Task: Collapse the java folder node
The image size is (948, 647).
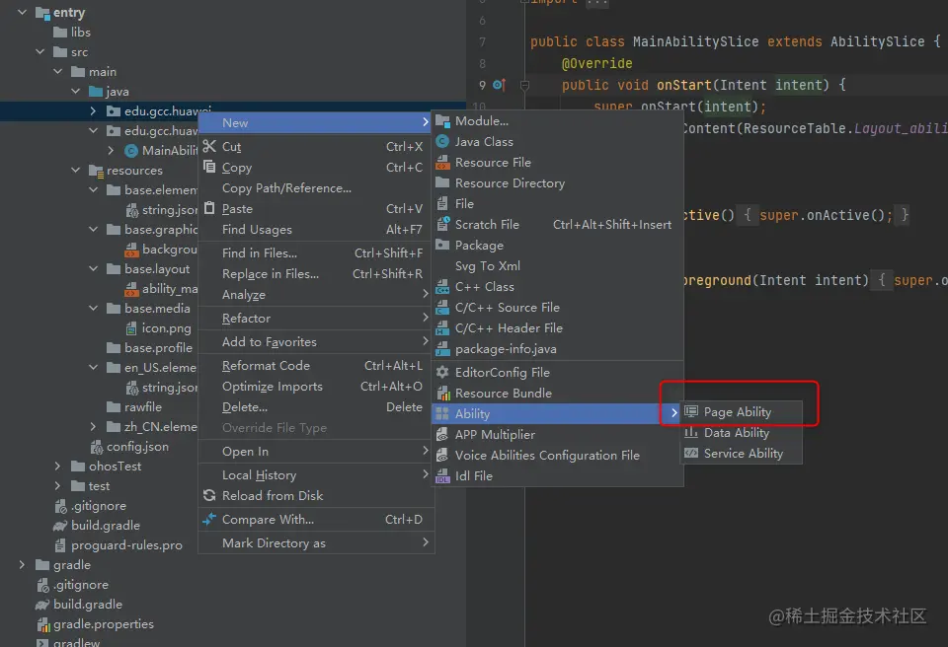Action: [x=76, y=91]
